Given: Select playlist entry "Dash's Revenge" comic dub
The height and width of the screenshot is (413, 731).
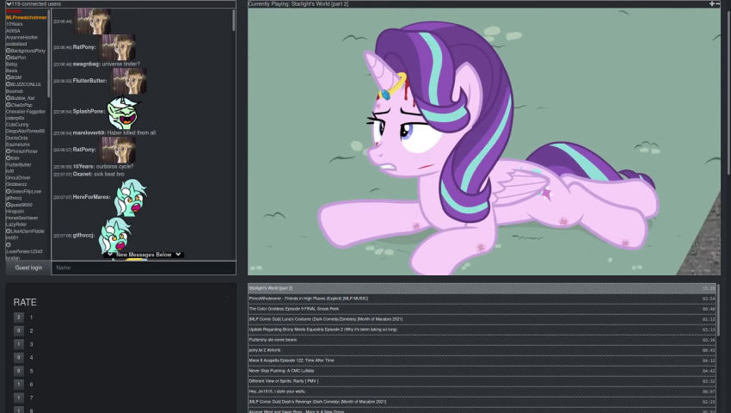Looking at the screenshot, I should pos(482,402).
